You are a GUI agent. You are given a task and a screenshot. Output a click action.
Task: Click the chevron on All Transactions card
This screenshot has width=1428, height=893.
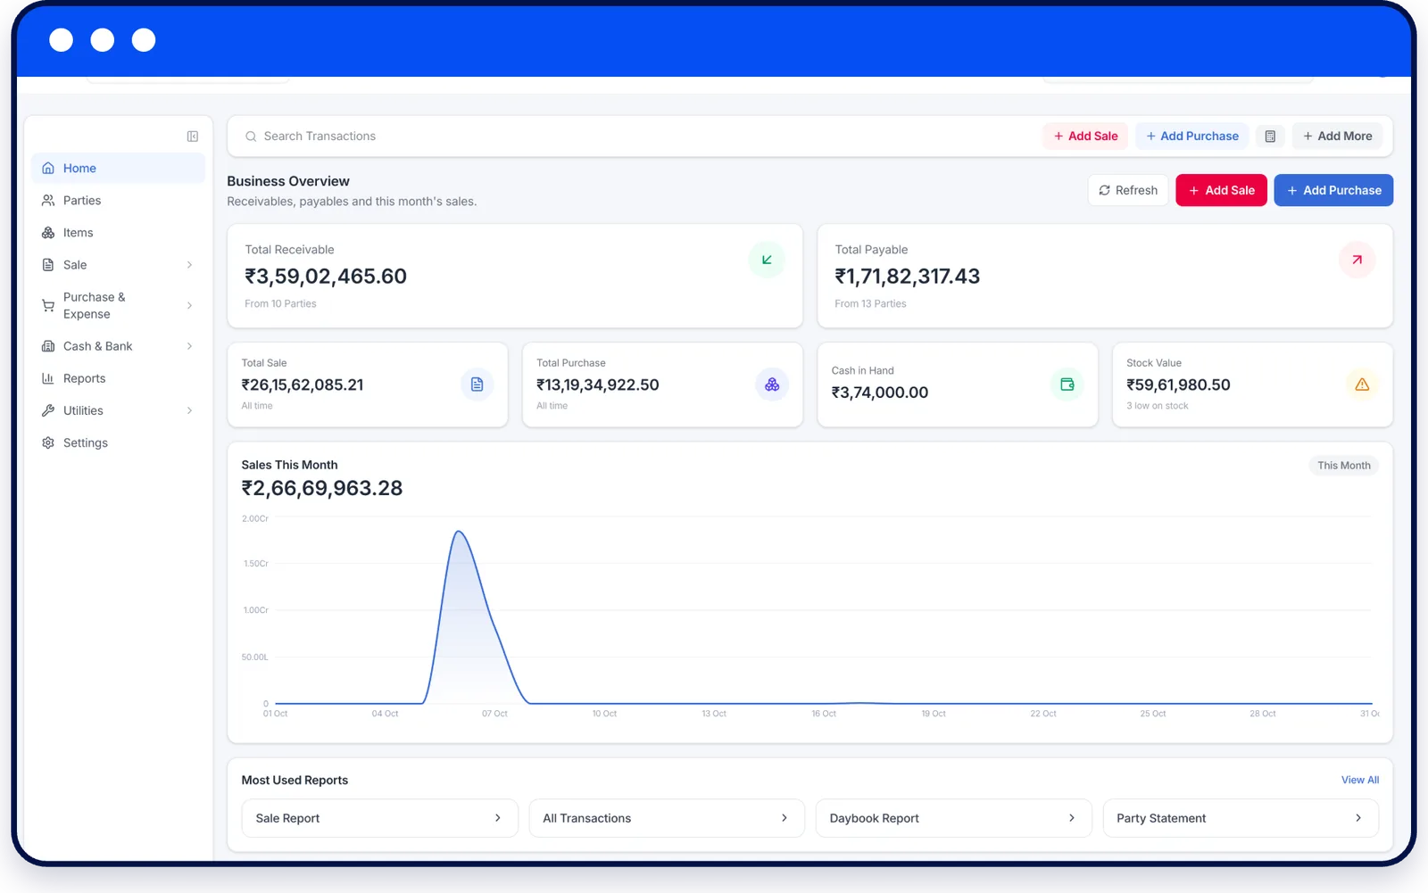pyautogui.click(x=785, y=818)
